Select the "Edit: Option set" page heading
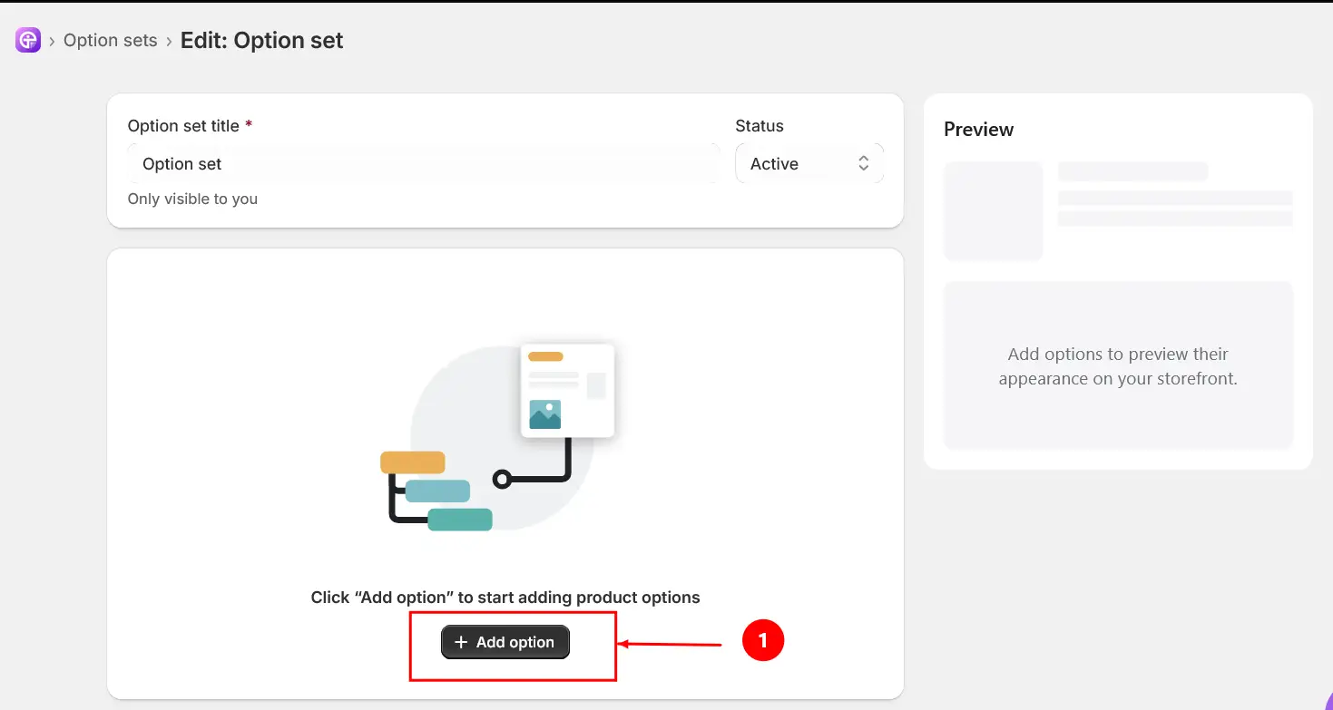Screen dimensions: 1333x710 (x=262, y=41)
